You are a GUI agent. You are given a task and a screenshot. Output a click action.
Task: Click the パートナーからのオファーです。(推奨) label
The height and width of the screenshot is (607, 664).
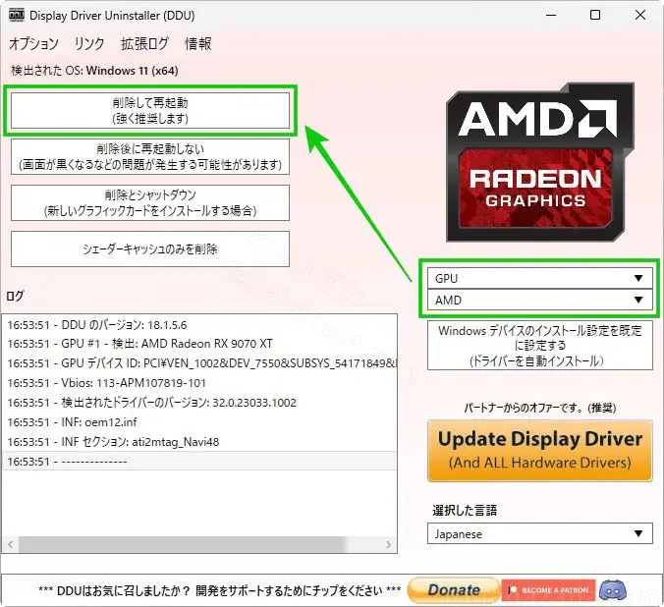point(540,408)
